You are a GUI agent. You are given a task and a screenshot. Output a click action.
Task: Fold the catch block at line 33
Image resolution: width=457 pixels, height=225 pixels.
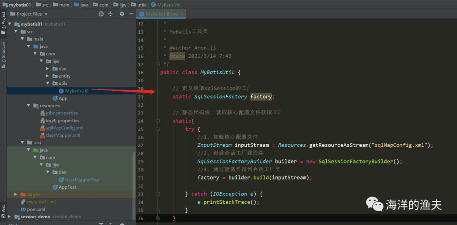pyautogui.click(x=158, y=194)
